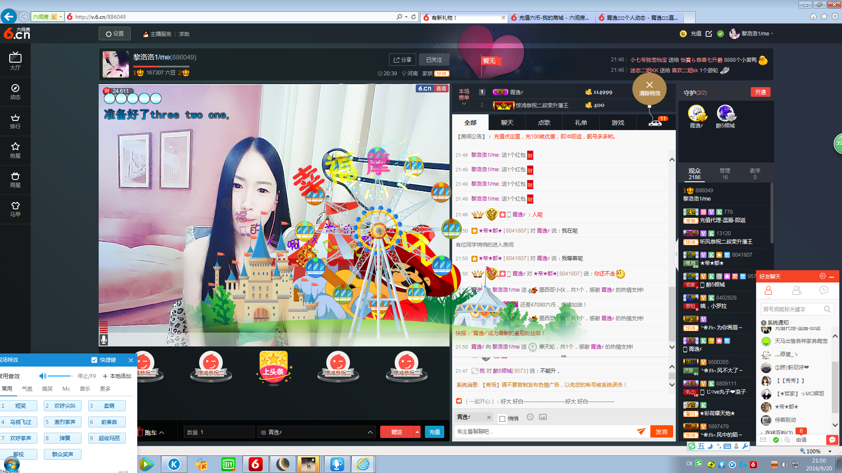Click the 清除特效 clear effects round button

(x=649, y=88)
